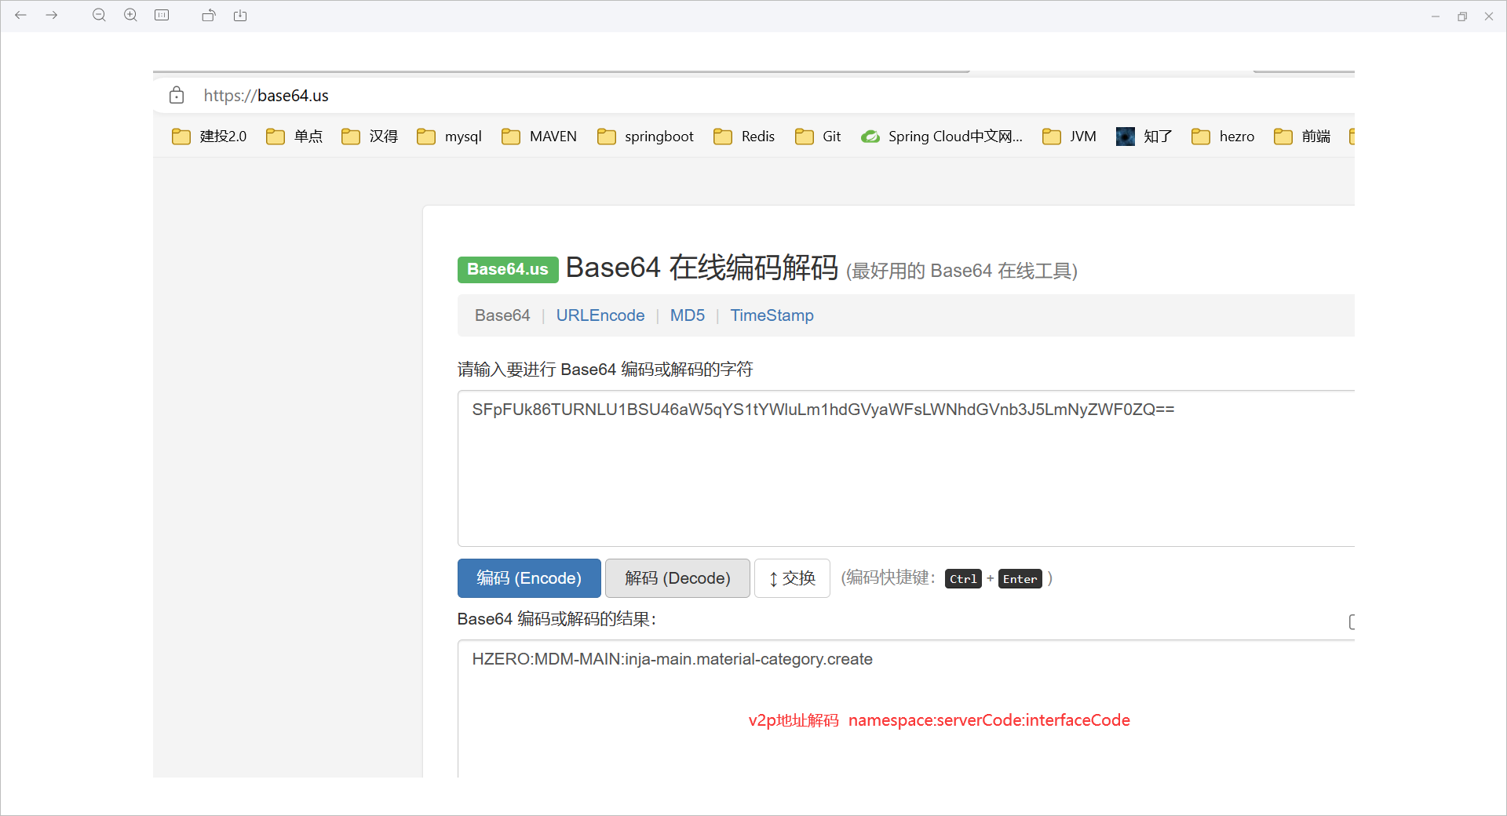Click the Ctrl key badge
The width and height of the screenshot is (1507, 816).
(963, 579)
